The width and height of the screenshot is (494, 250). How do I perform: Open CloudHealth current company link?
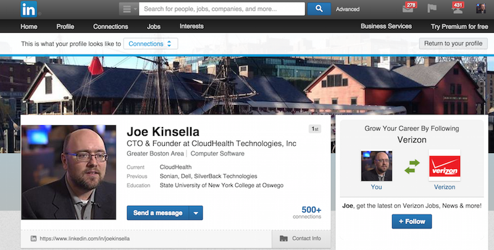(x=175, y=167)
